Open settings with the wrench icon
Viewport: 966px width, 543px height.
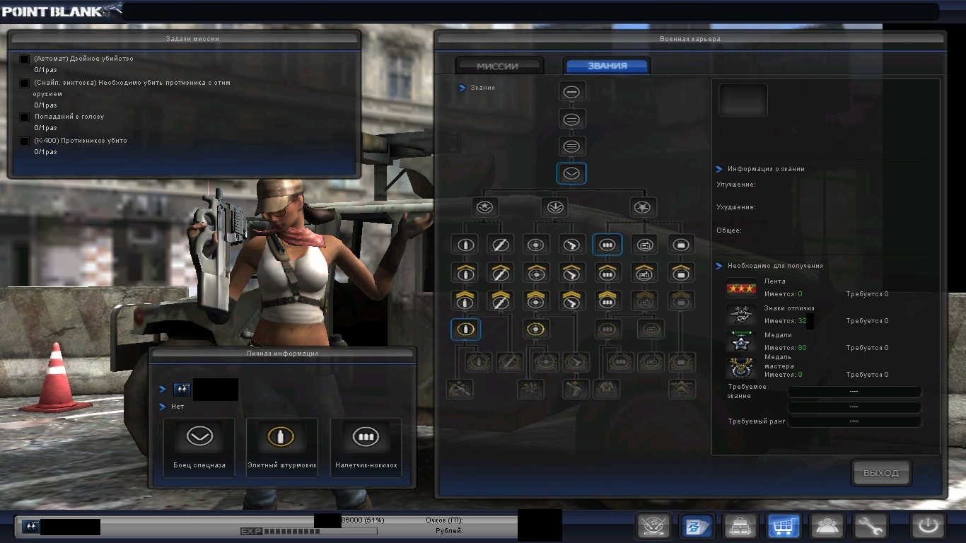[871, 526]
